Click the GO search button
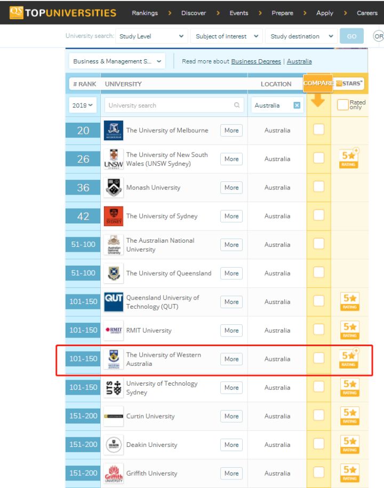 coord(351,36)
